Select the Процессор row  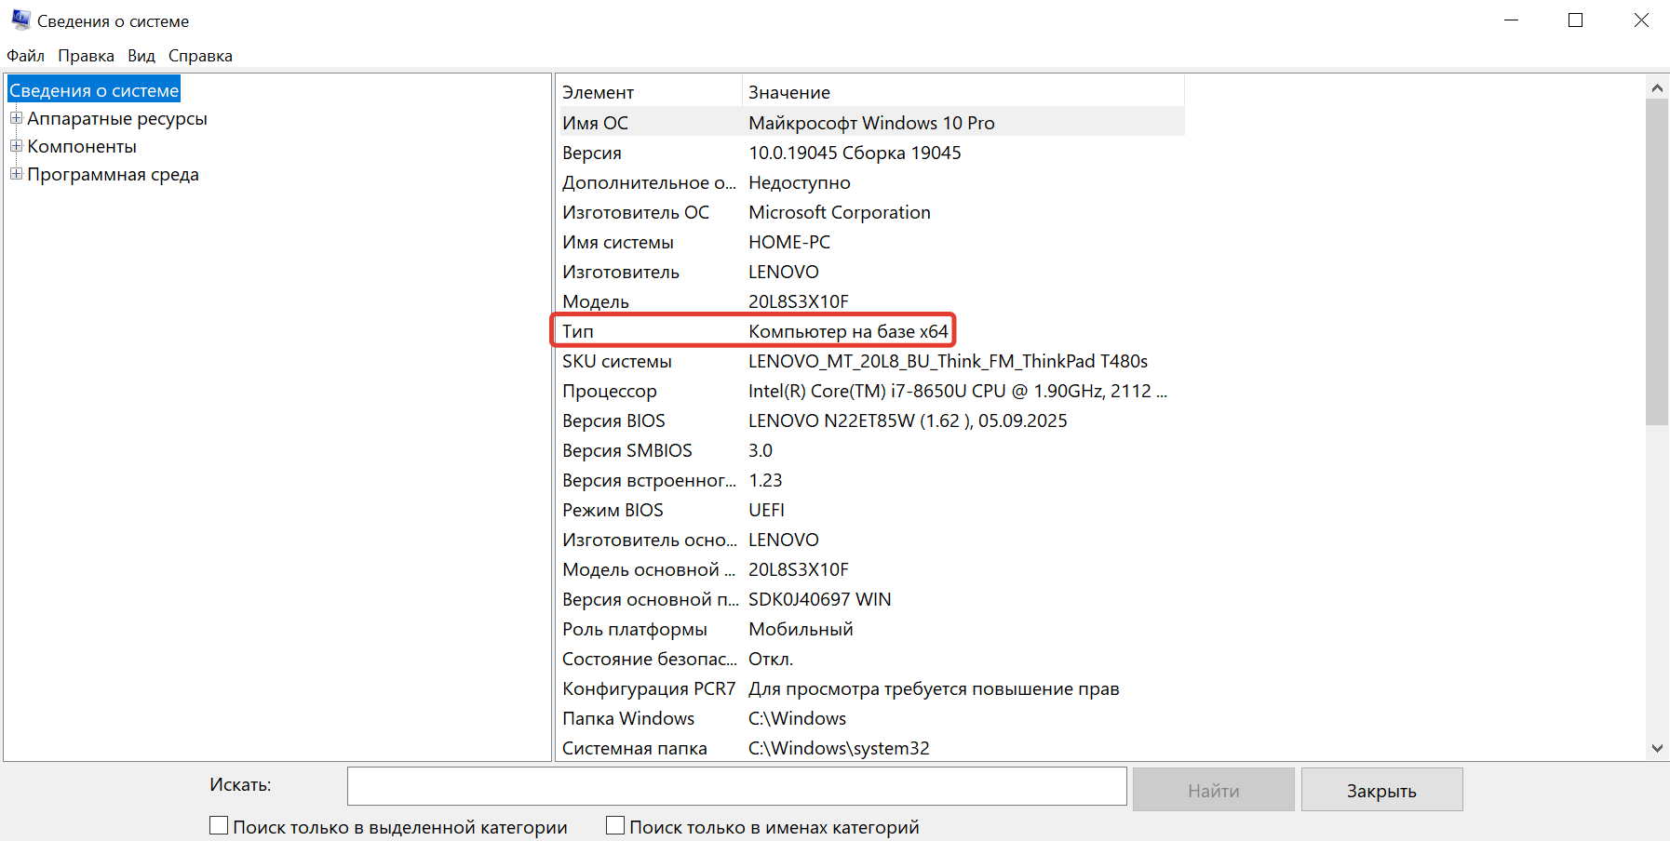pos(870,391)
